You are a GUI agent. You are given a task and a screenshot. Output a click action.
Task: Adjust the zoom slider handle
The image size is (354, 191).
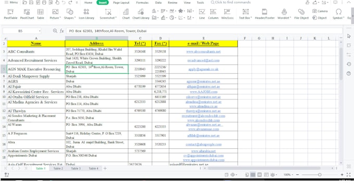(x=320, y=174)
